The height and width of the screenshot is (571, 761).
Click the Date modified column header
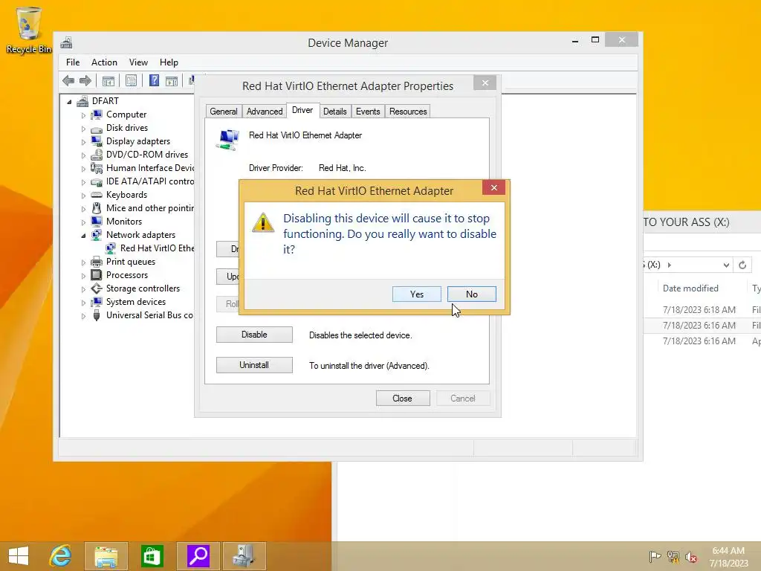click(x=690, y=288)
